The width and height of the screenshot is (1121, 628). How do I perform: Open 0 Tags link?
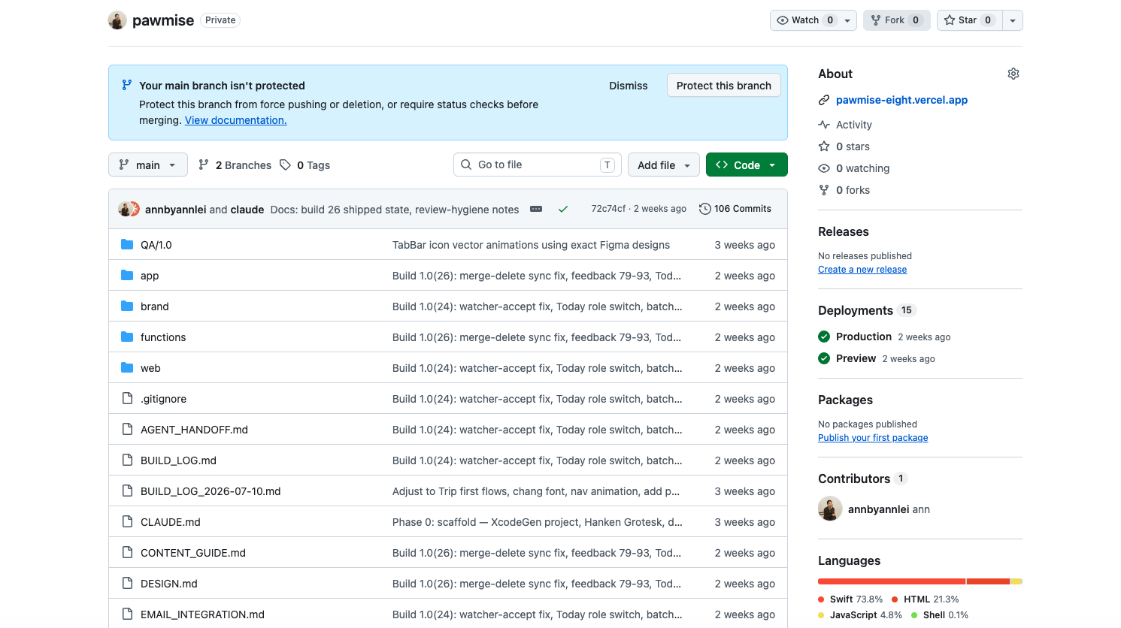point(304,165)
